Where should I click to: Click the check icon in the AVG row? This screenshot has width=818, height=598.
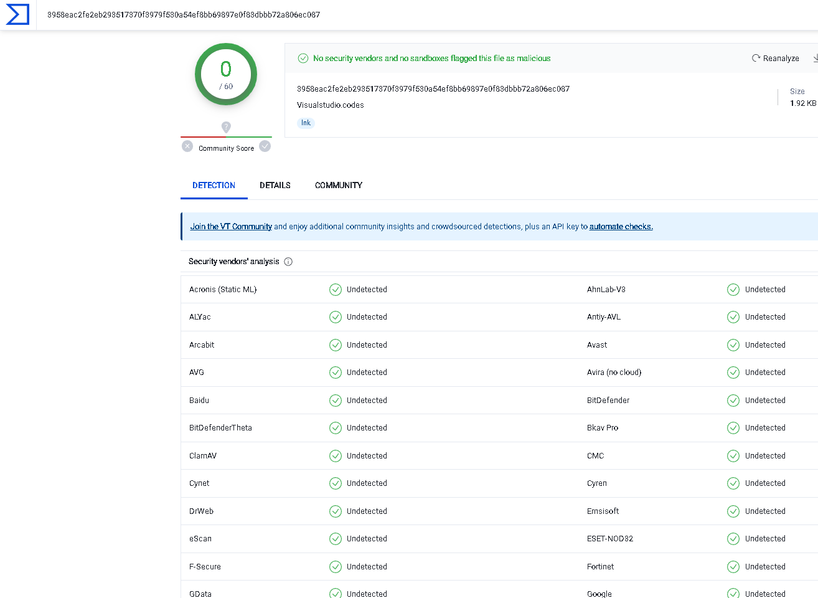coord(336,373)
